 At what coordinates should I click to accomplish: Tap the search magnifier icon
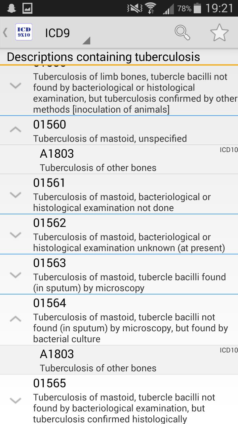pyautogui.click(x=182, y=33)
